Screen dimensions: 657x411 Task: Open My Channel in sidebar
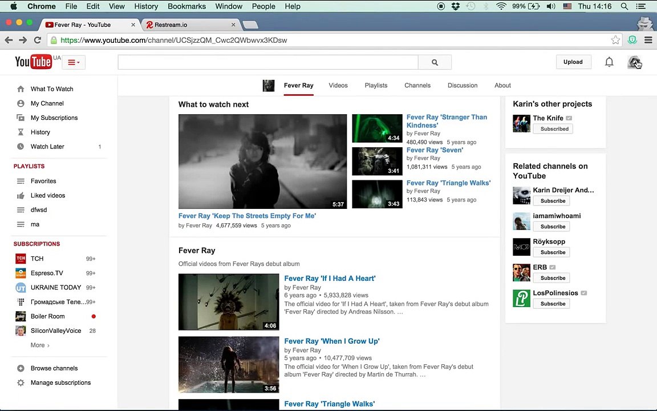click(47, 103)
